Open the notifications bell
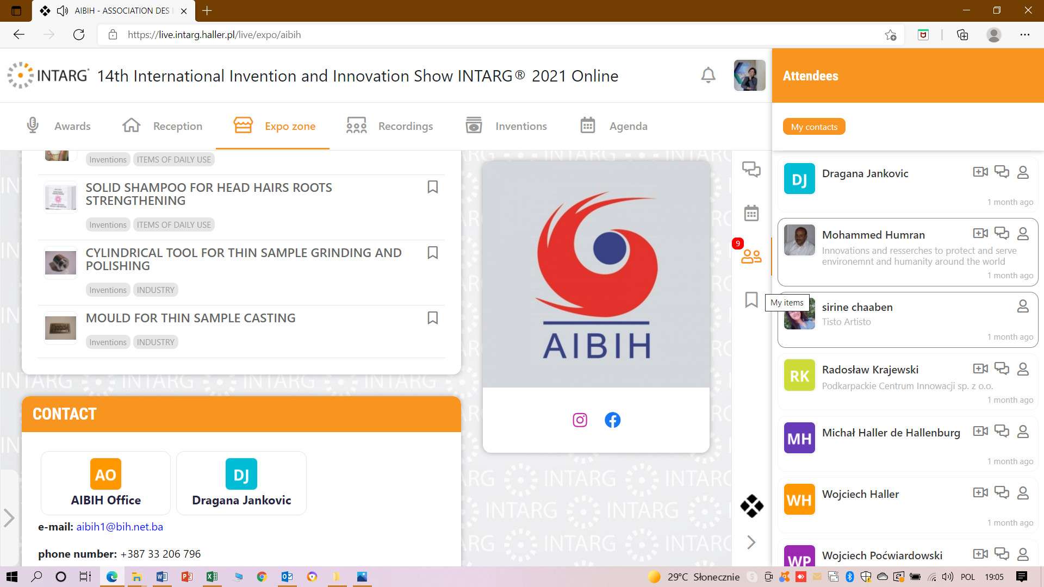Viewport: 1044px width, 587px height. (x=708, y=75)
